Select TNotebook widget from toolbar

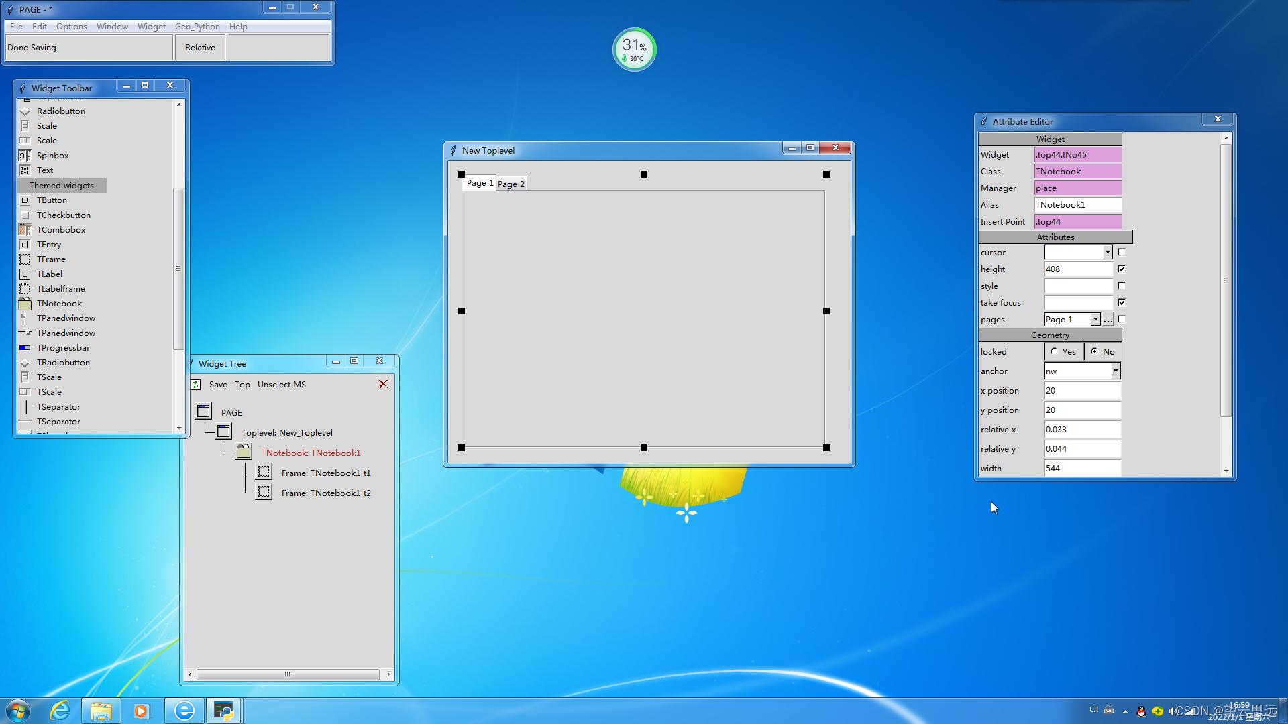pos(59,302)
